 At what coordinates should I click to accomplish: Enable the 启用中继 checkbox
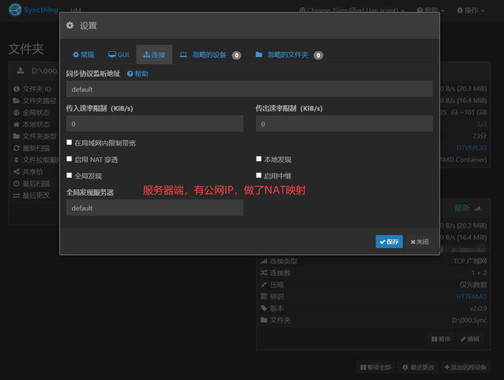pos(259,175)
